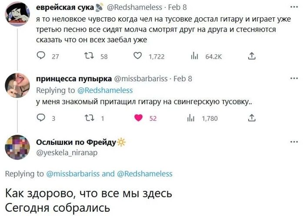This screenshot has height=216, width=303.
Task: Open @missbarbariss link in the Replying to line
Action: pos(72,173)
